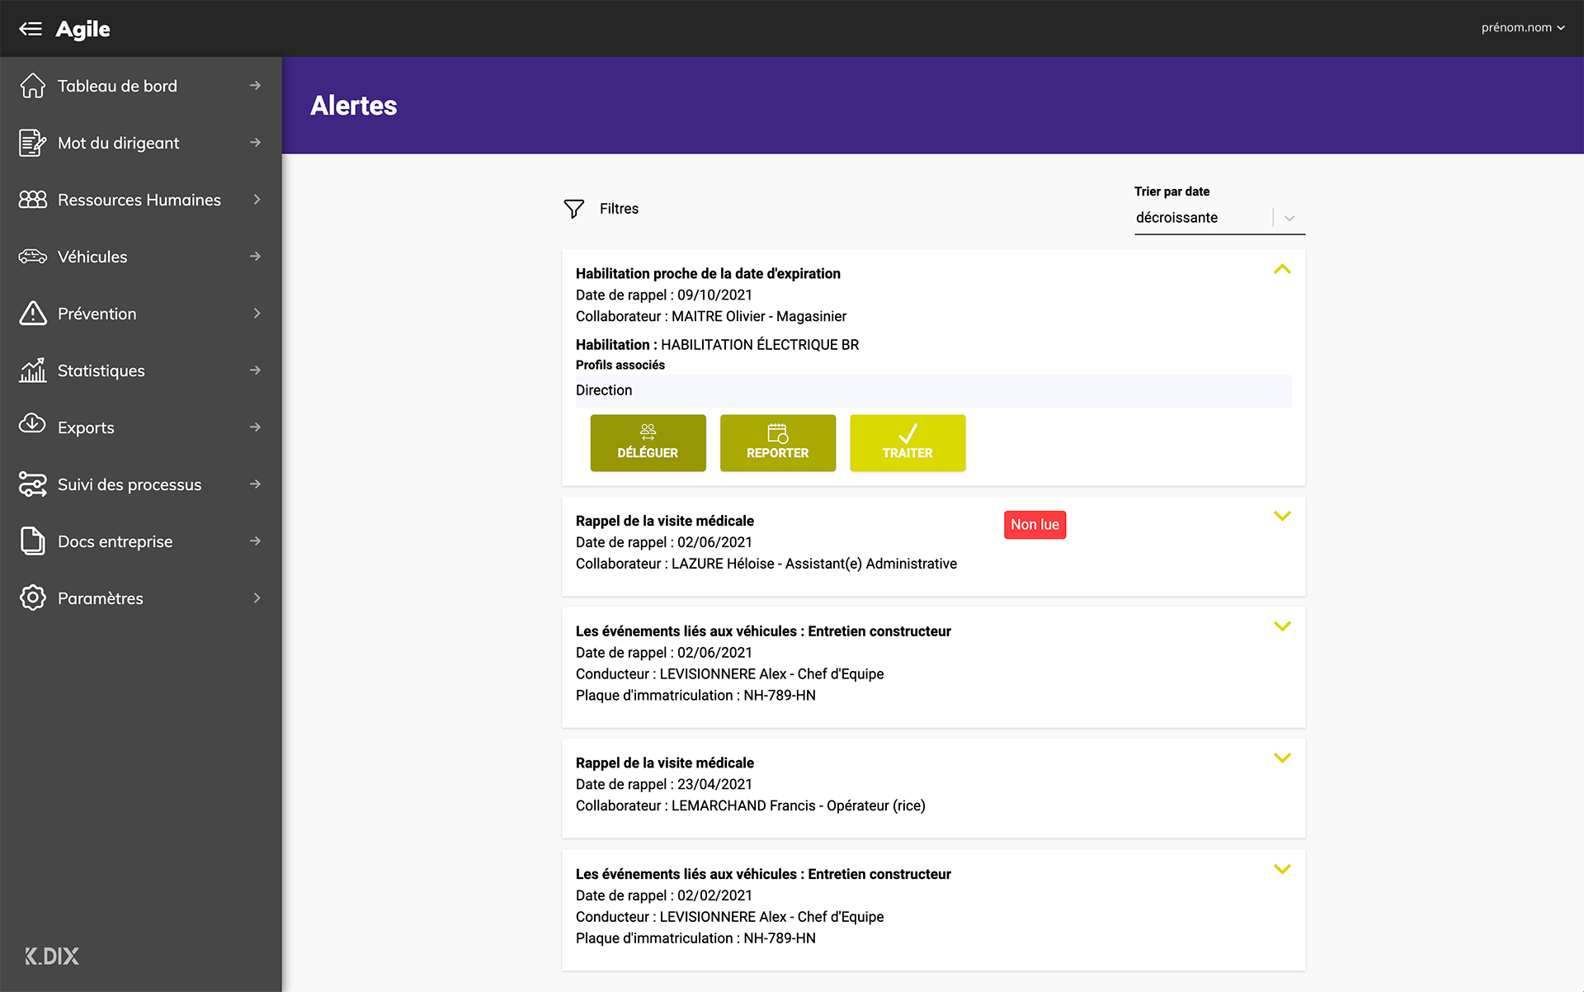Viewport: 1584px width, 992px height.
Task: Click the Tableau de bord arrow
Action: tap(256, 86)
